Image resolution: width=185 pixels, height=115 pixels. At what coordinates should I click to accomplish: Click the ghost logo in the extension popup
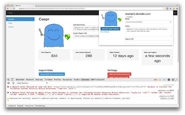tap(111, 19)
